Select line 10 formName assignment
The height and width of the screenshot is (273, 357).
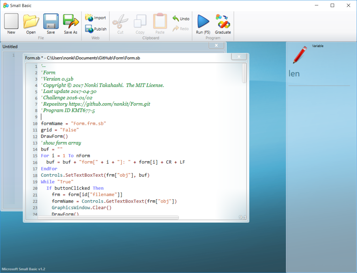click(x=74, y=123)
